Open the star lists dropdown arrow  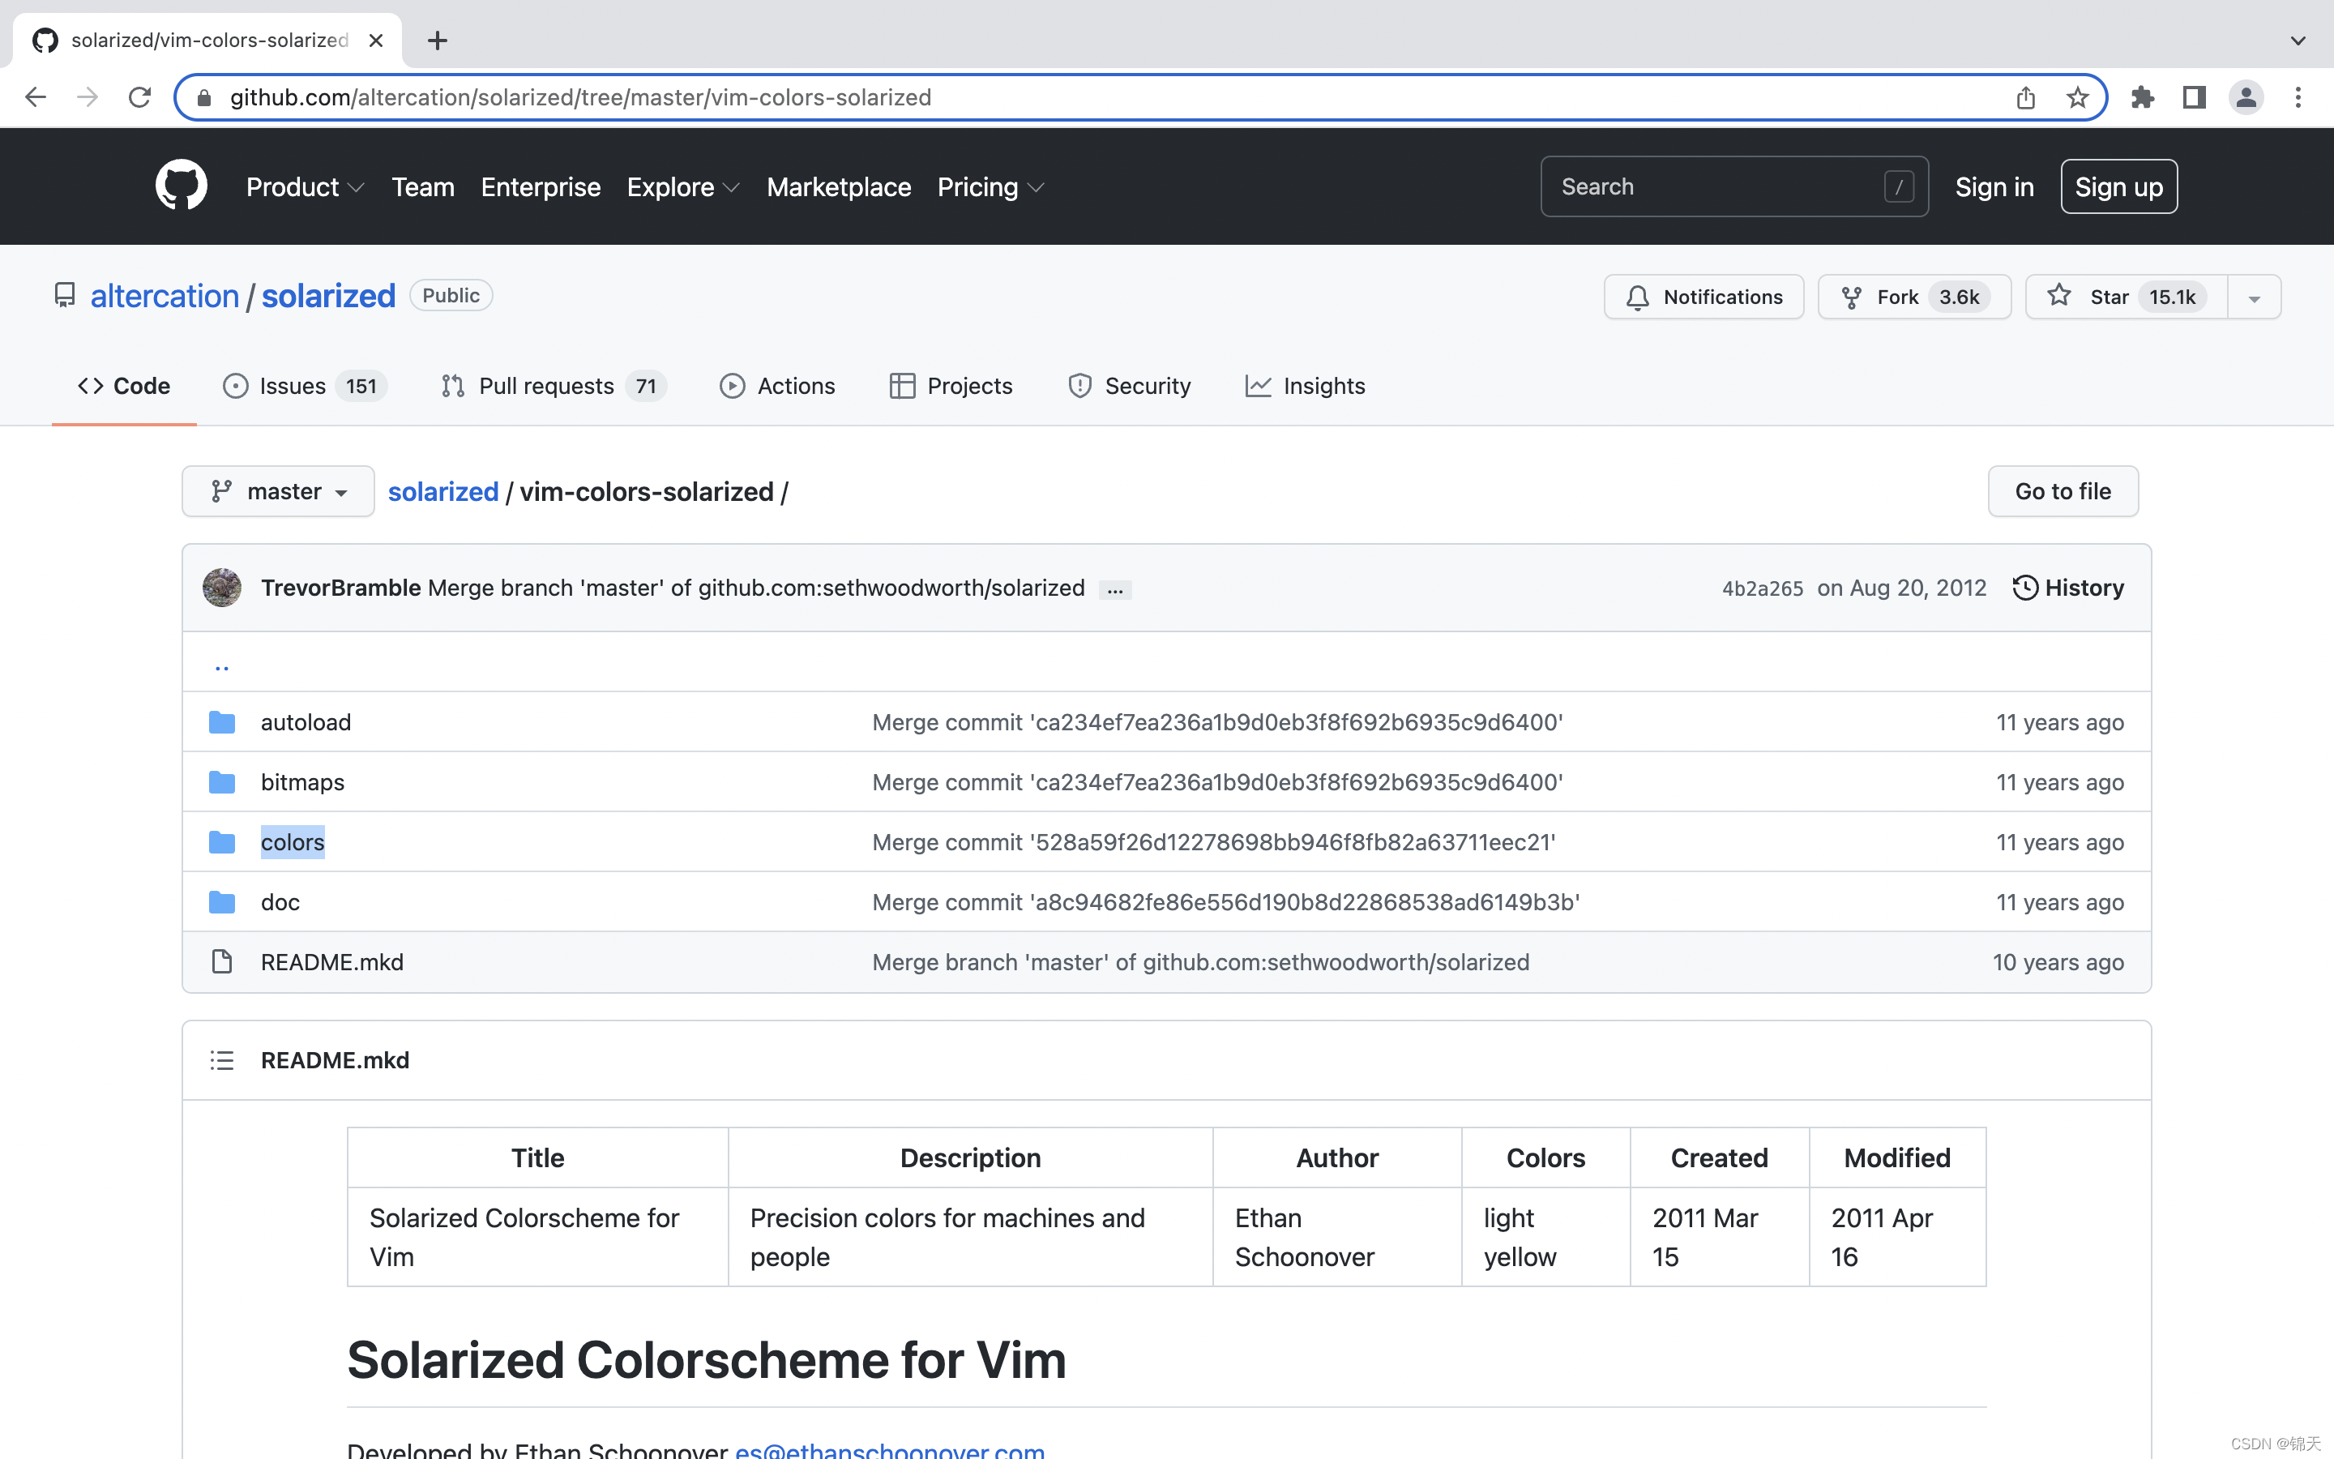tap(2254, 297)
